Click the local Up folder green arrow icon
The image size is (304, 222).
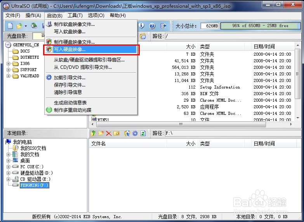tap(93, 133)
